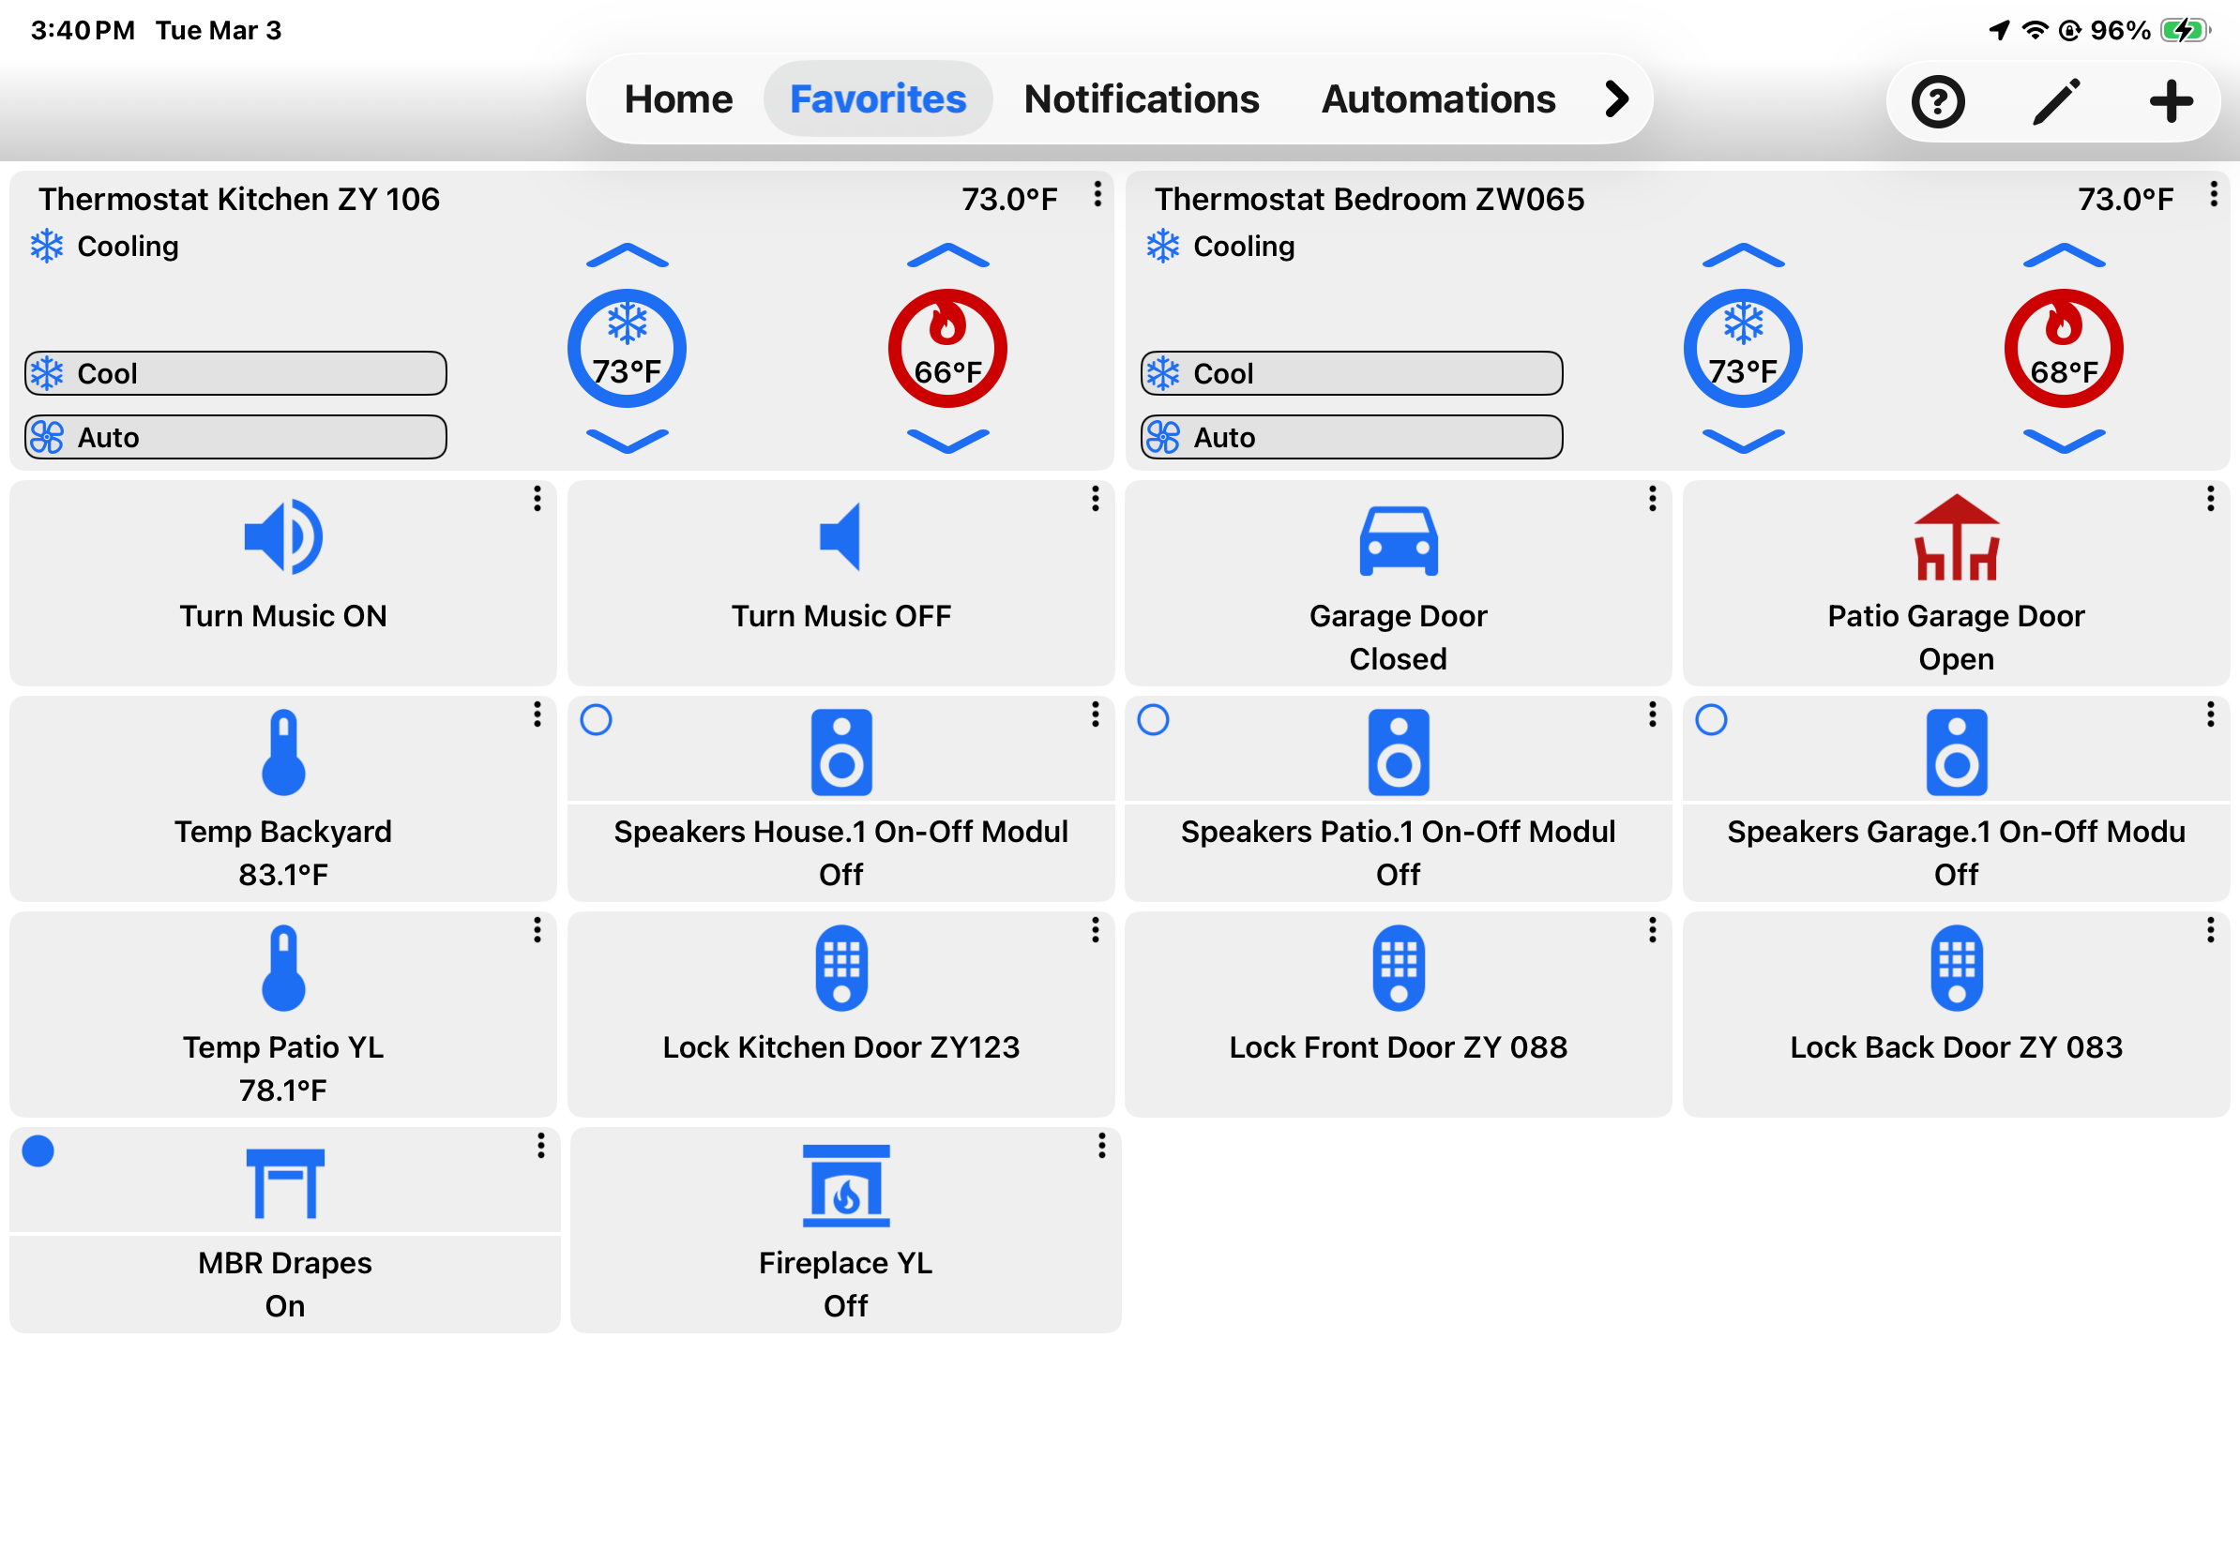Screen dimensions: 2240x1564
Task: Tap the Fireplace YL icon
Action: tap(846, 1186)
